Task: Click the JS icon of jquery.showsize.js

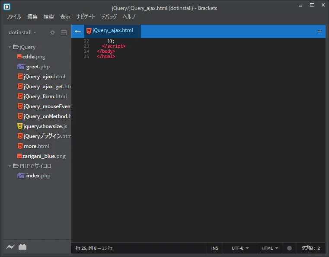Action: [20, 126]
